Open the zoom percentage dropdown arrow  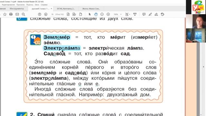pyautogui.click(x=121, y=14)
